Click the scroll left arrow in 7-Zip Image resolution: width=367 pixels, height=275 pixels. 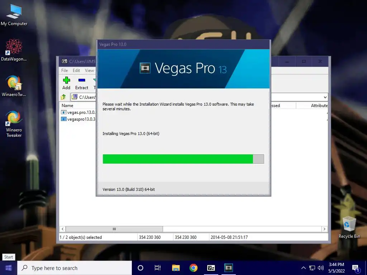coord(62,229)
